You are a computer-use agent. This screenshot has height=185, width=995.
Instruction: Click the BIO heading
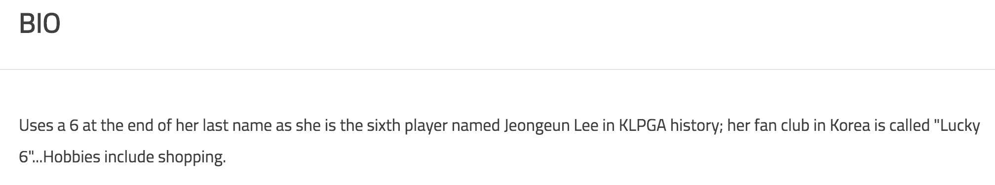point(39,23)
